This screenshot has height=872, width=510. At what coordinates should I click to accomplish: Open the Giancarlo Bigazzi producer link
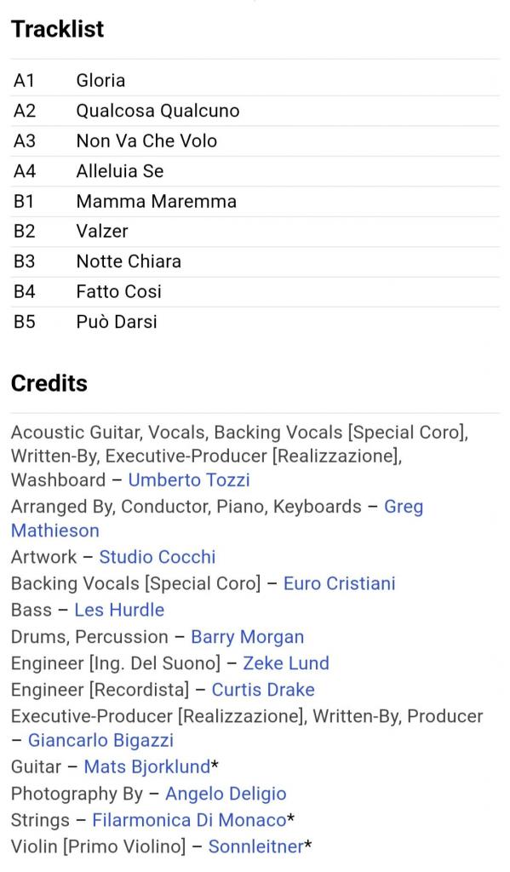point(101,741)
